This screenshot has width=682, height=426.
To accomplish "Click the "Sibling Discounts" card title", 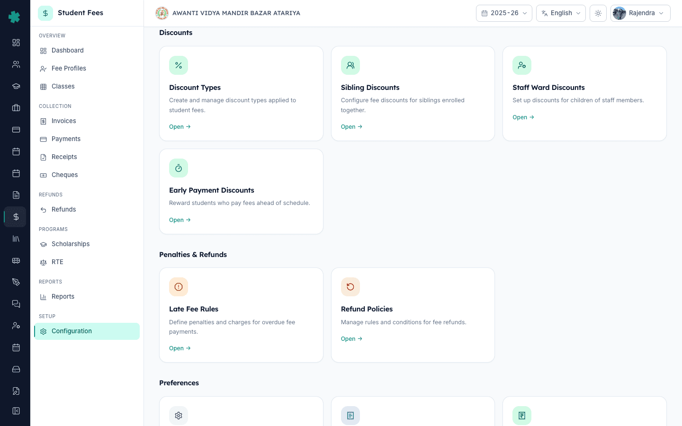I will click(370, 88).
